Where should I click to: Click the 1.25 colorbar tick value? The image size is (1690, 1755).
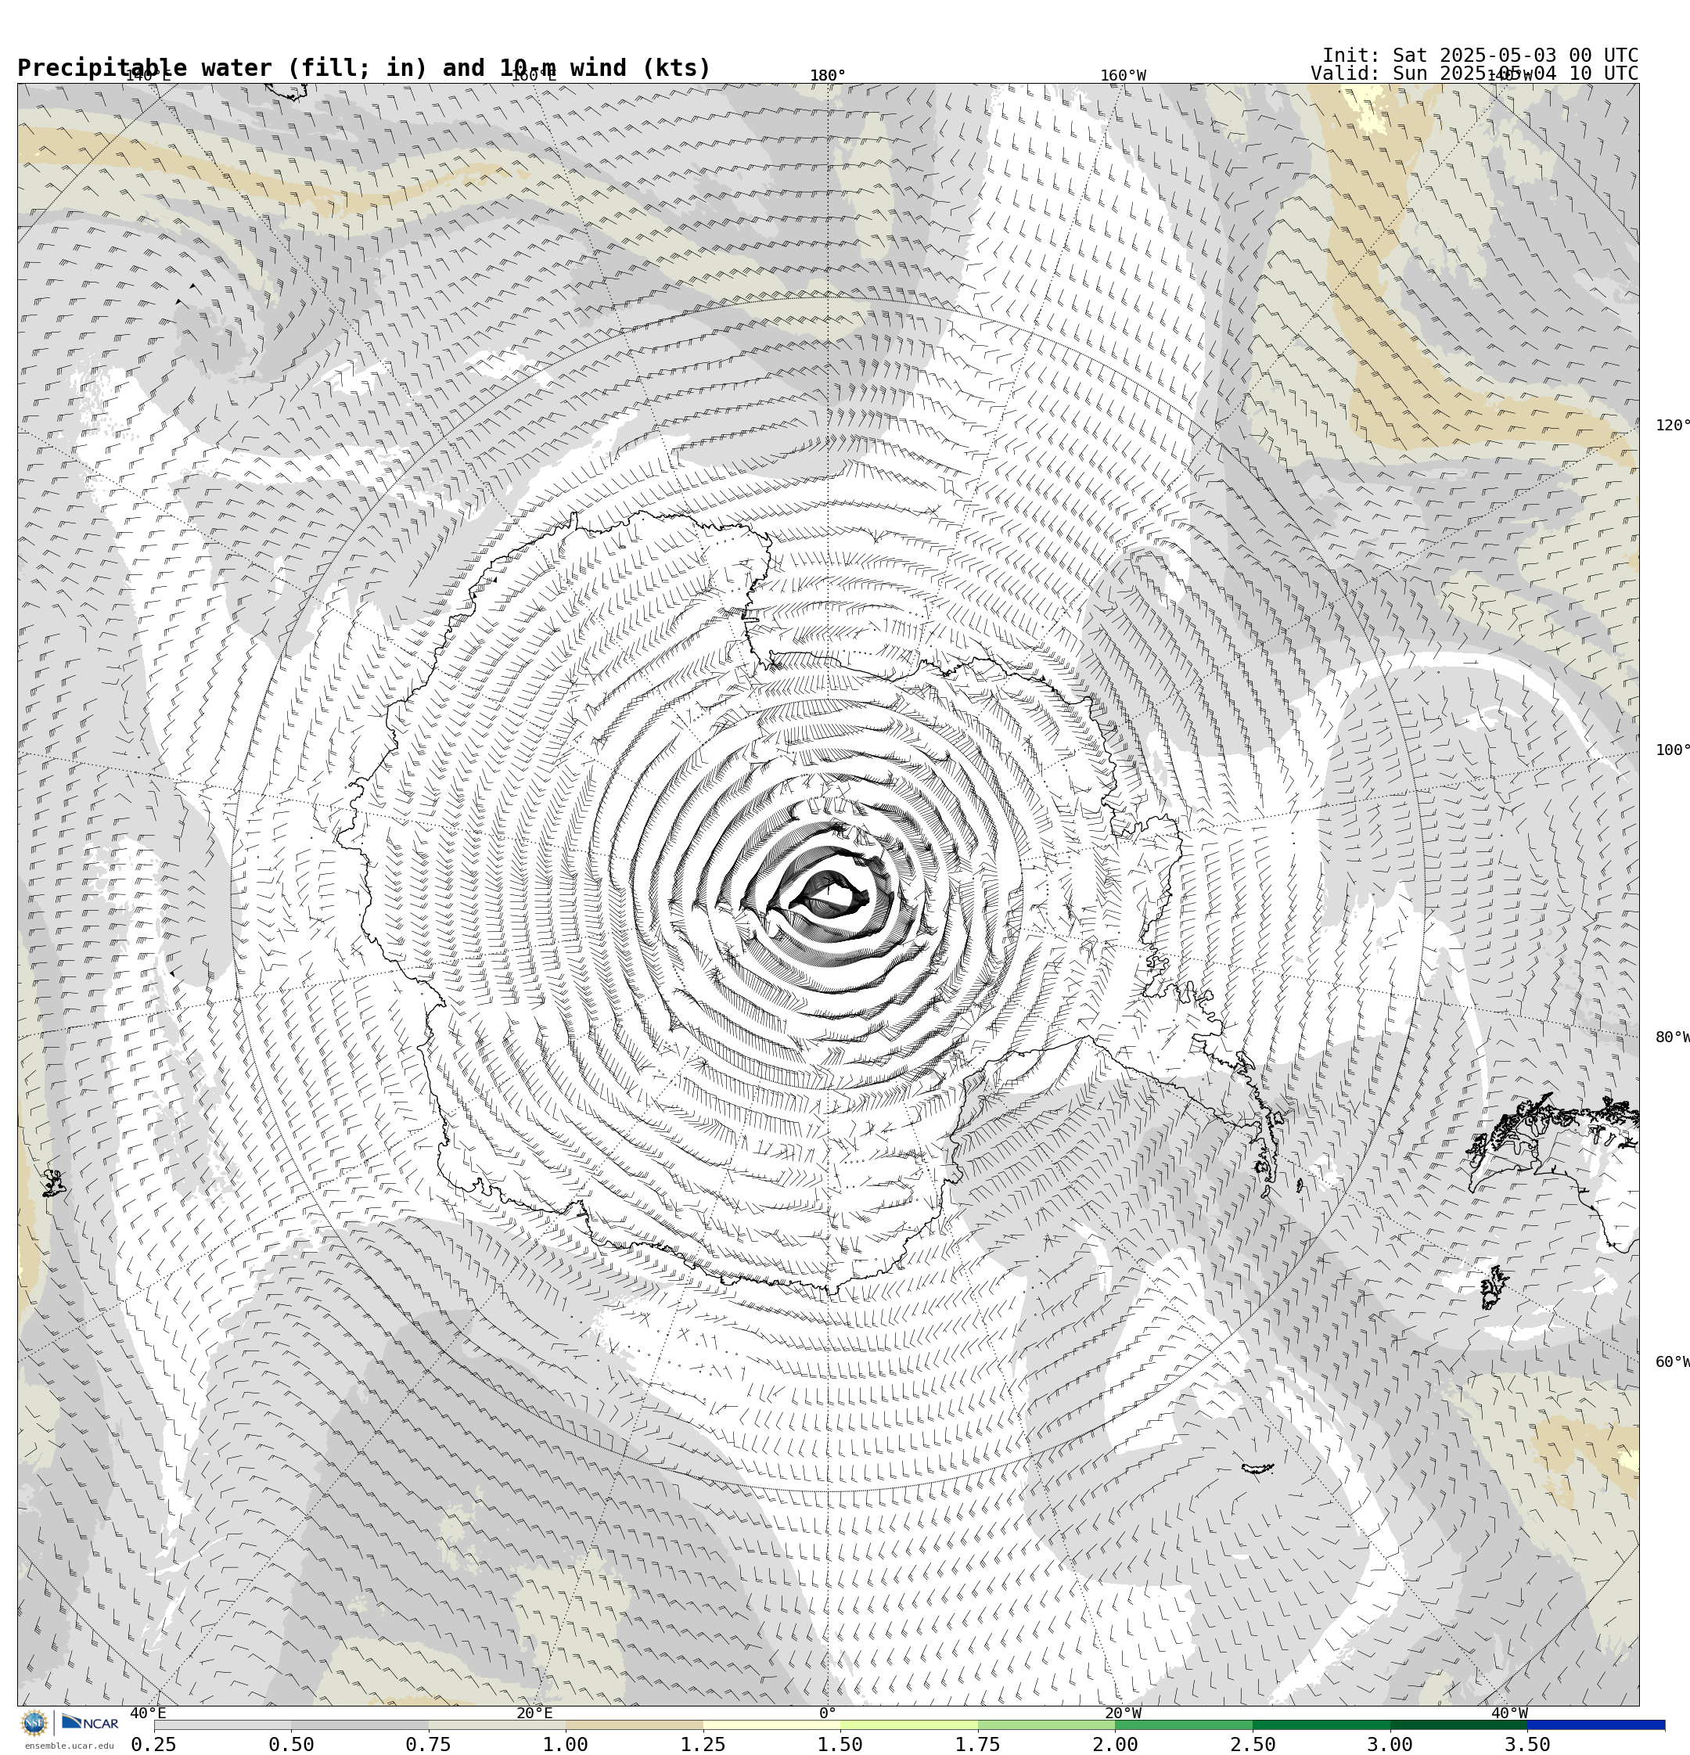[x=703, y=1744]
